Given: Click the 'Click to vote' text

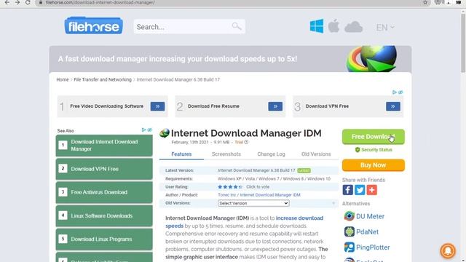Looking at the screenshot, I should 258,187.
